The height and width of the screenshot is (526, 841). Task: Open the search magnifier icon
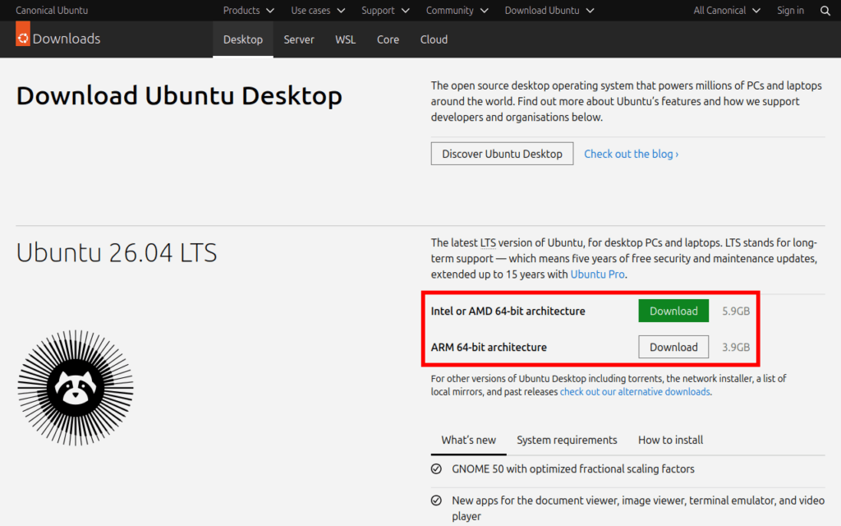(x=825, y=11)
